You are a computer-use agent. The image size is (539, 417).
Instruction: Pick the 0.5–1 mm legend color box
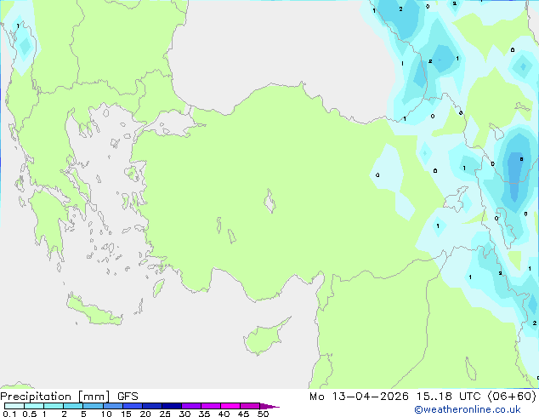[34, 406]
